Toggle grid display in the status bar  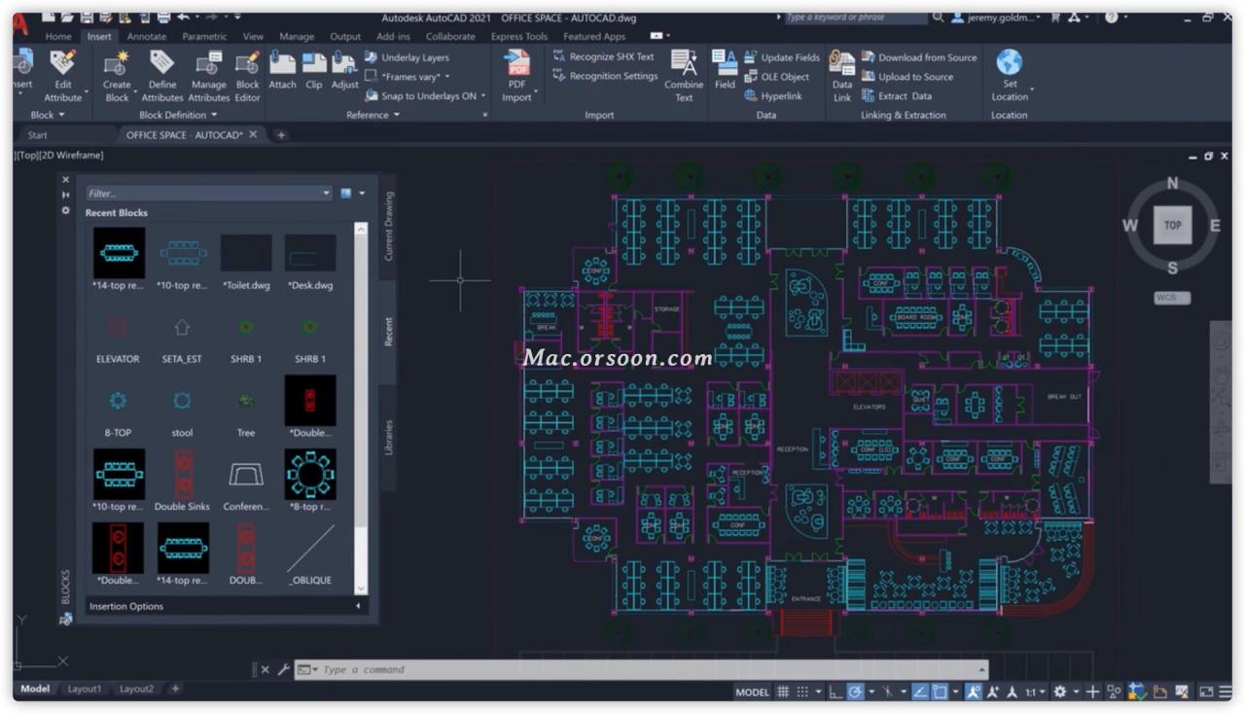point(784,691)
